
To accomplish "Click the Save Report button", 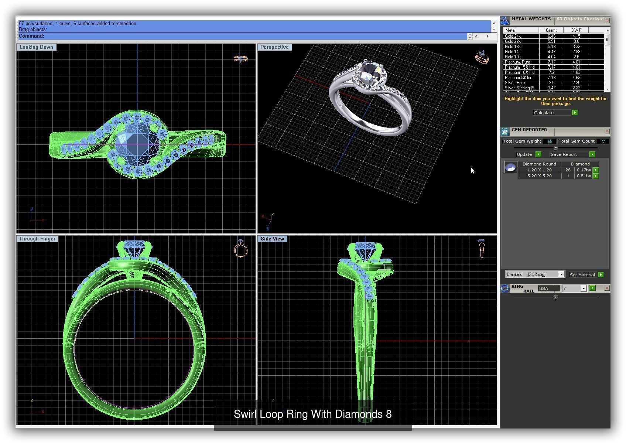I will click(x=569, y=154).
